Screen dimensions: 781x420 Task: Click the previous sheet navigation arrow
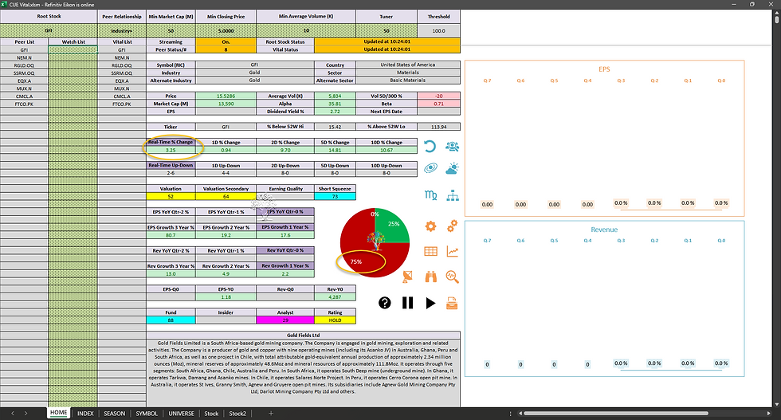(x=13, y=413)
